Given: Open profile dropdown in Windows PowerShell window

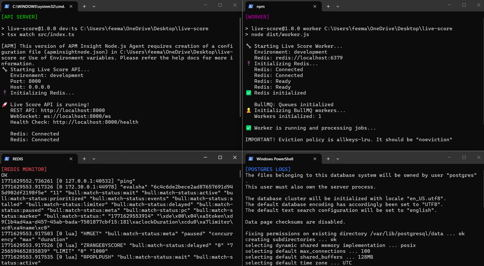Looking at the screenshot, I should pos(338,159).
